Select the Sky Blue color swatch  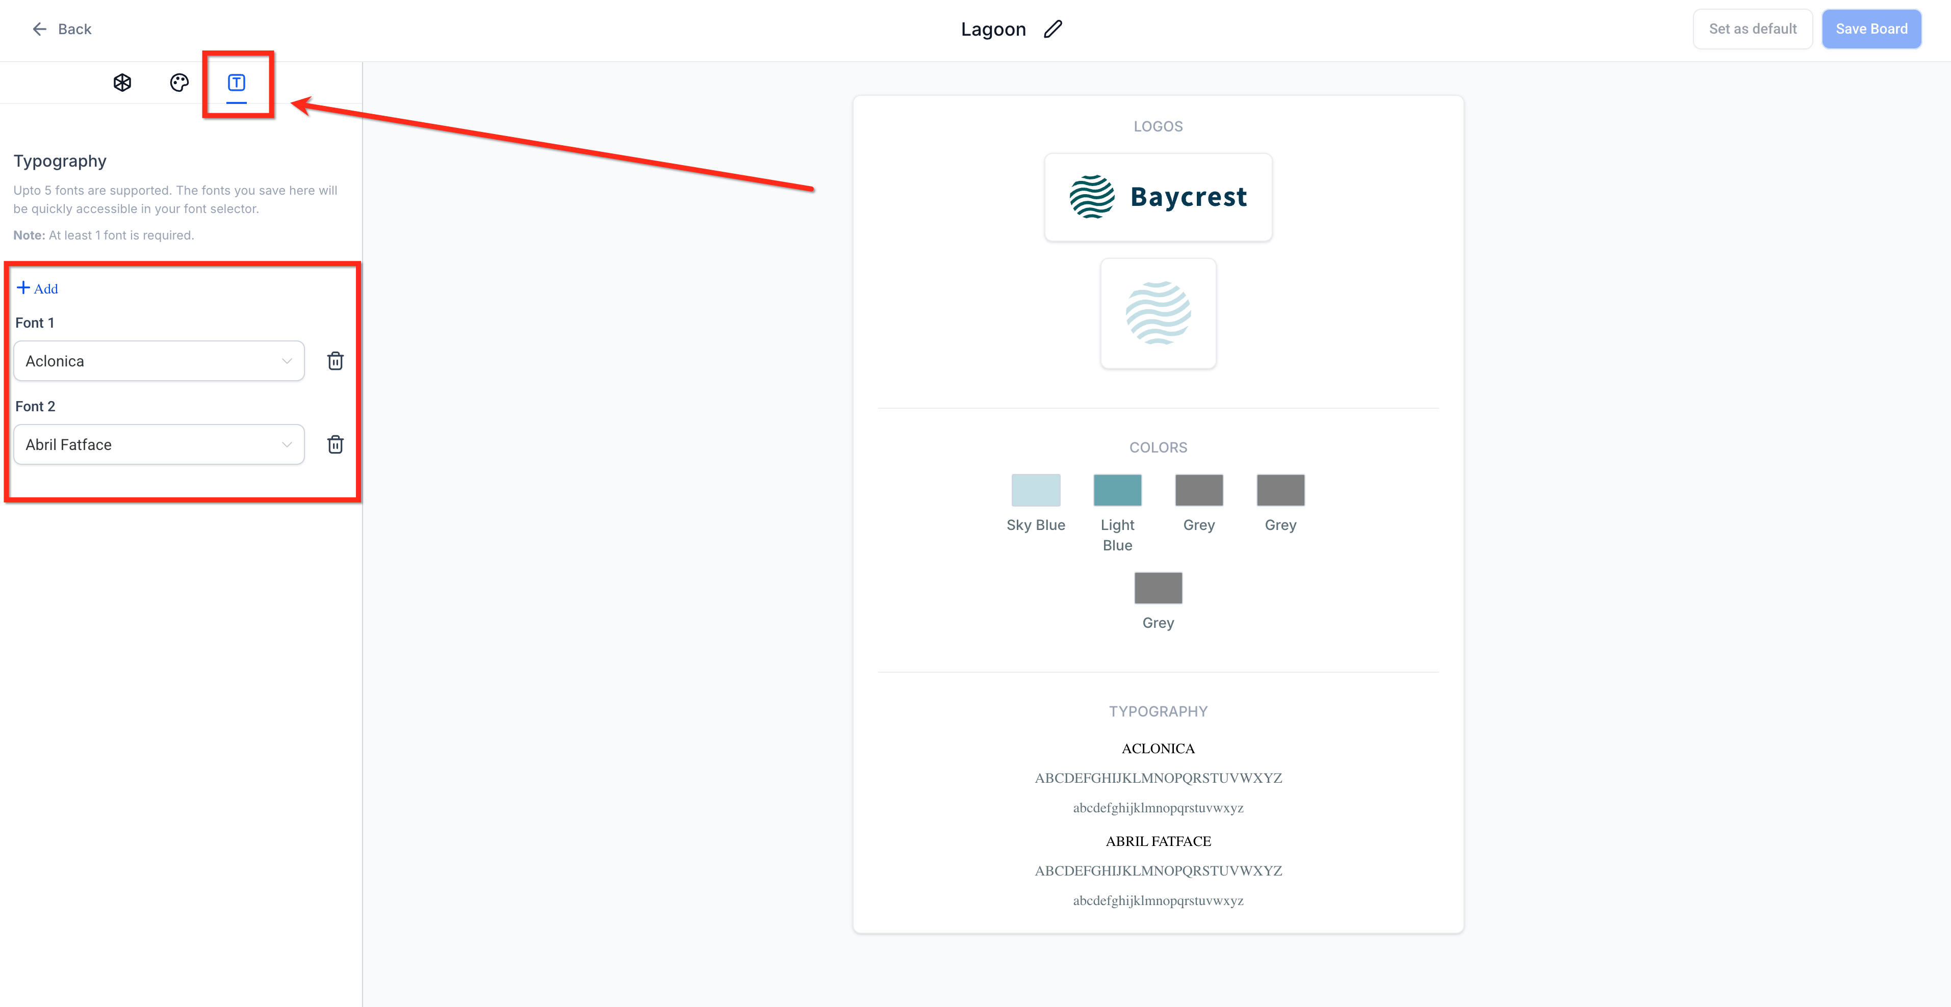click(x=1035, y=490)
